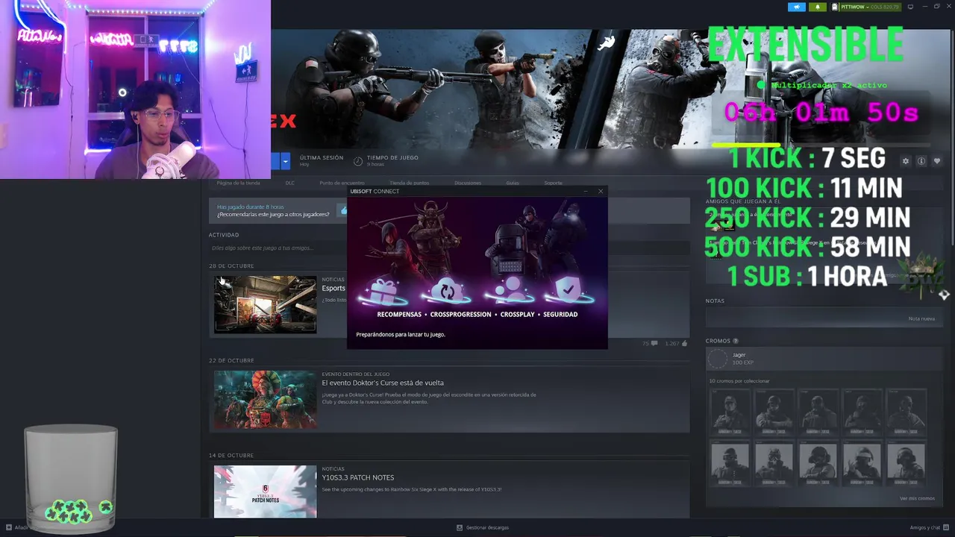Open the Y10S3.3 PATCH NOTES article title
The image size is (955, 537).
click(x=358, y=477)
